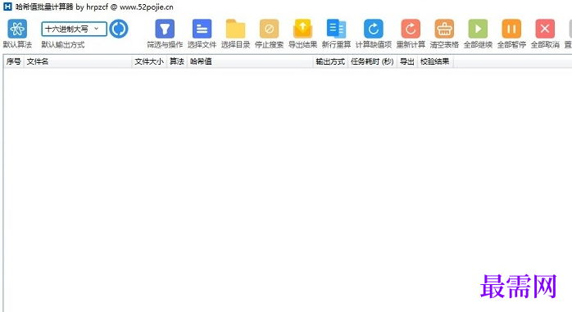
Task: Click the 算法 column header
Action: click(x=177, y=61)
